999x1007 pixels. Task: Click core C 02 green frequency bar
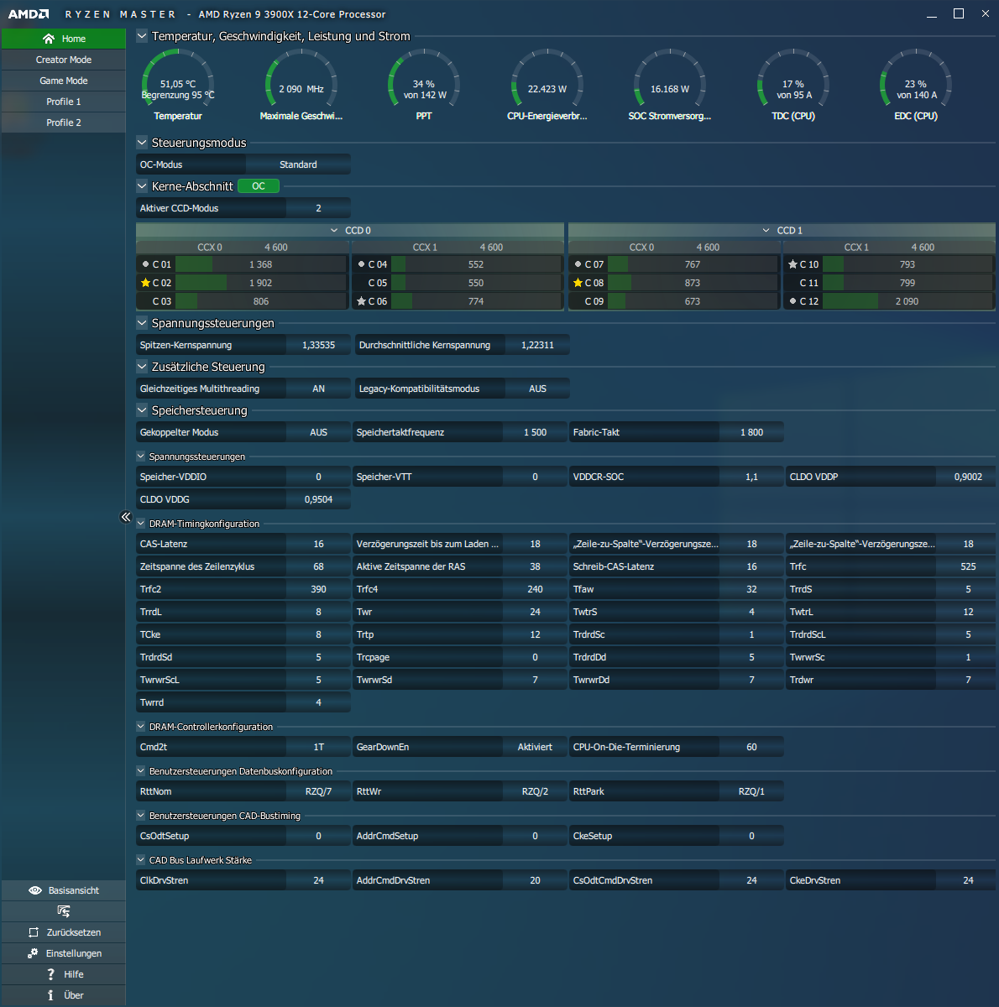[201, 283]
